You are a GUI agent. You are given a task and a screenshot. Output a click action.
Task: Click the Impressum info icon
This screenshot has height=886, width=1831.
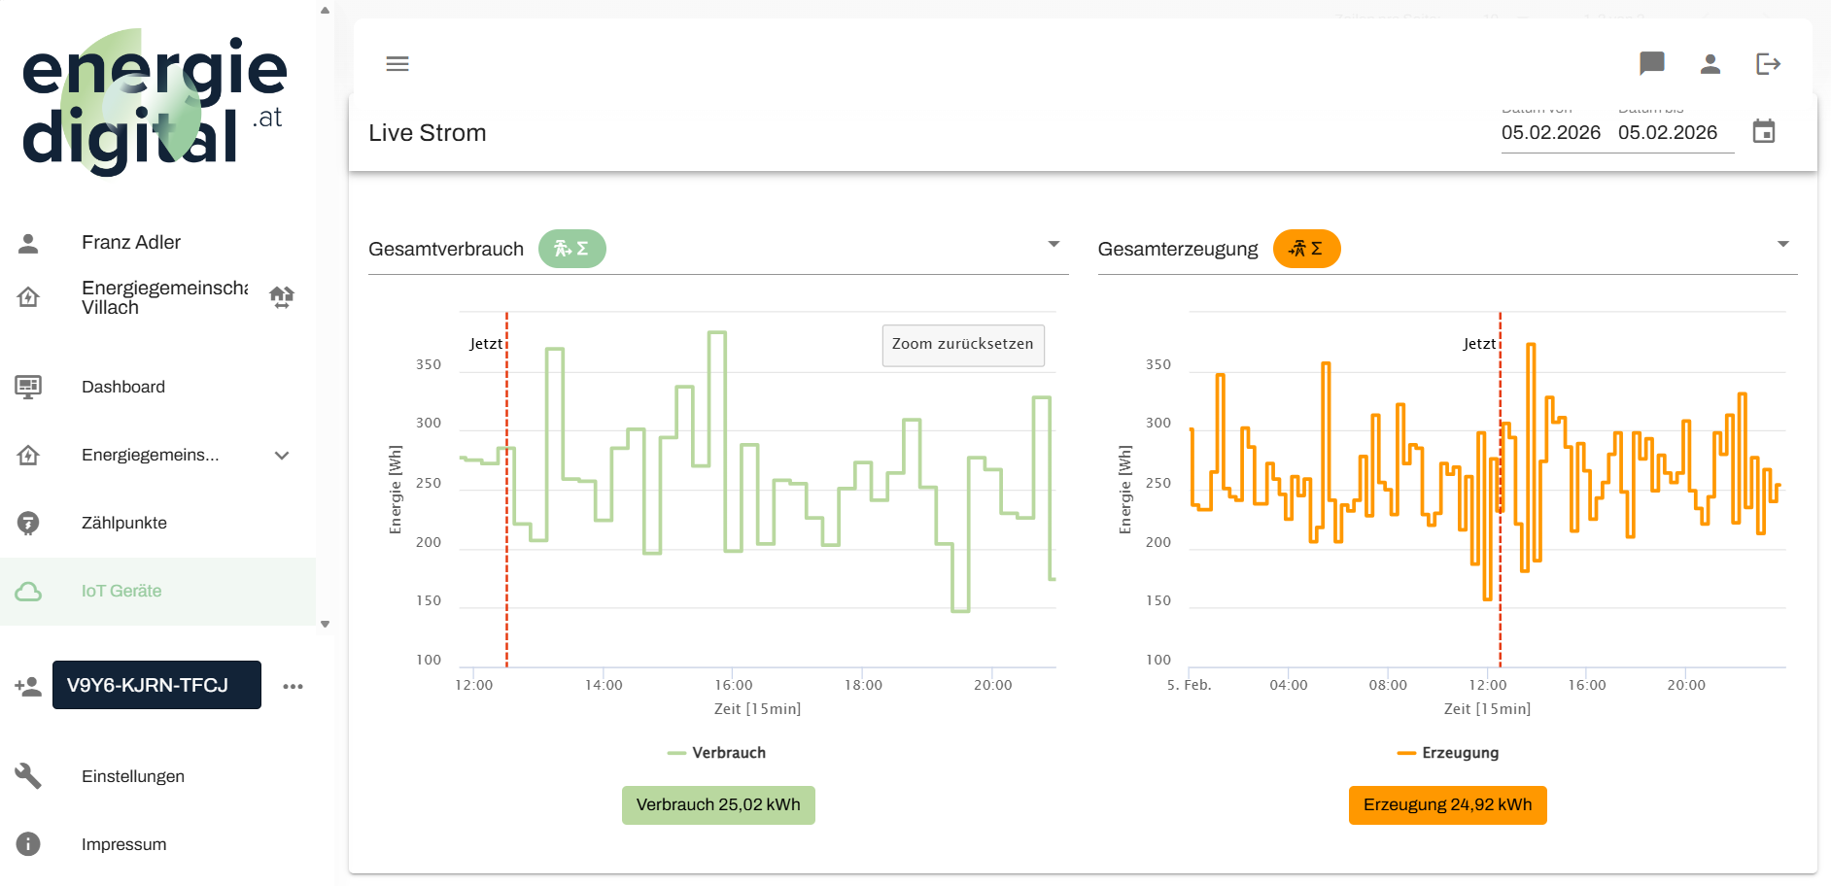click(x=28, y=844)
